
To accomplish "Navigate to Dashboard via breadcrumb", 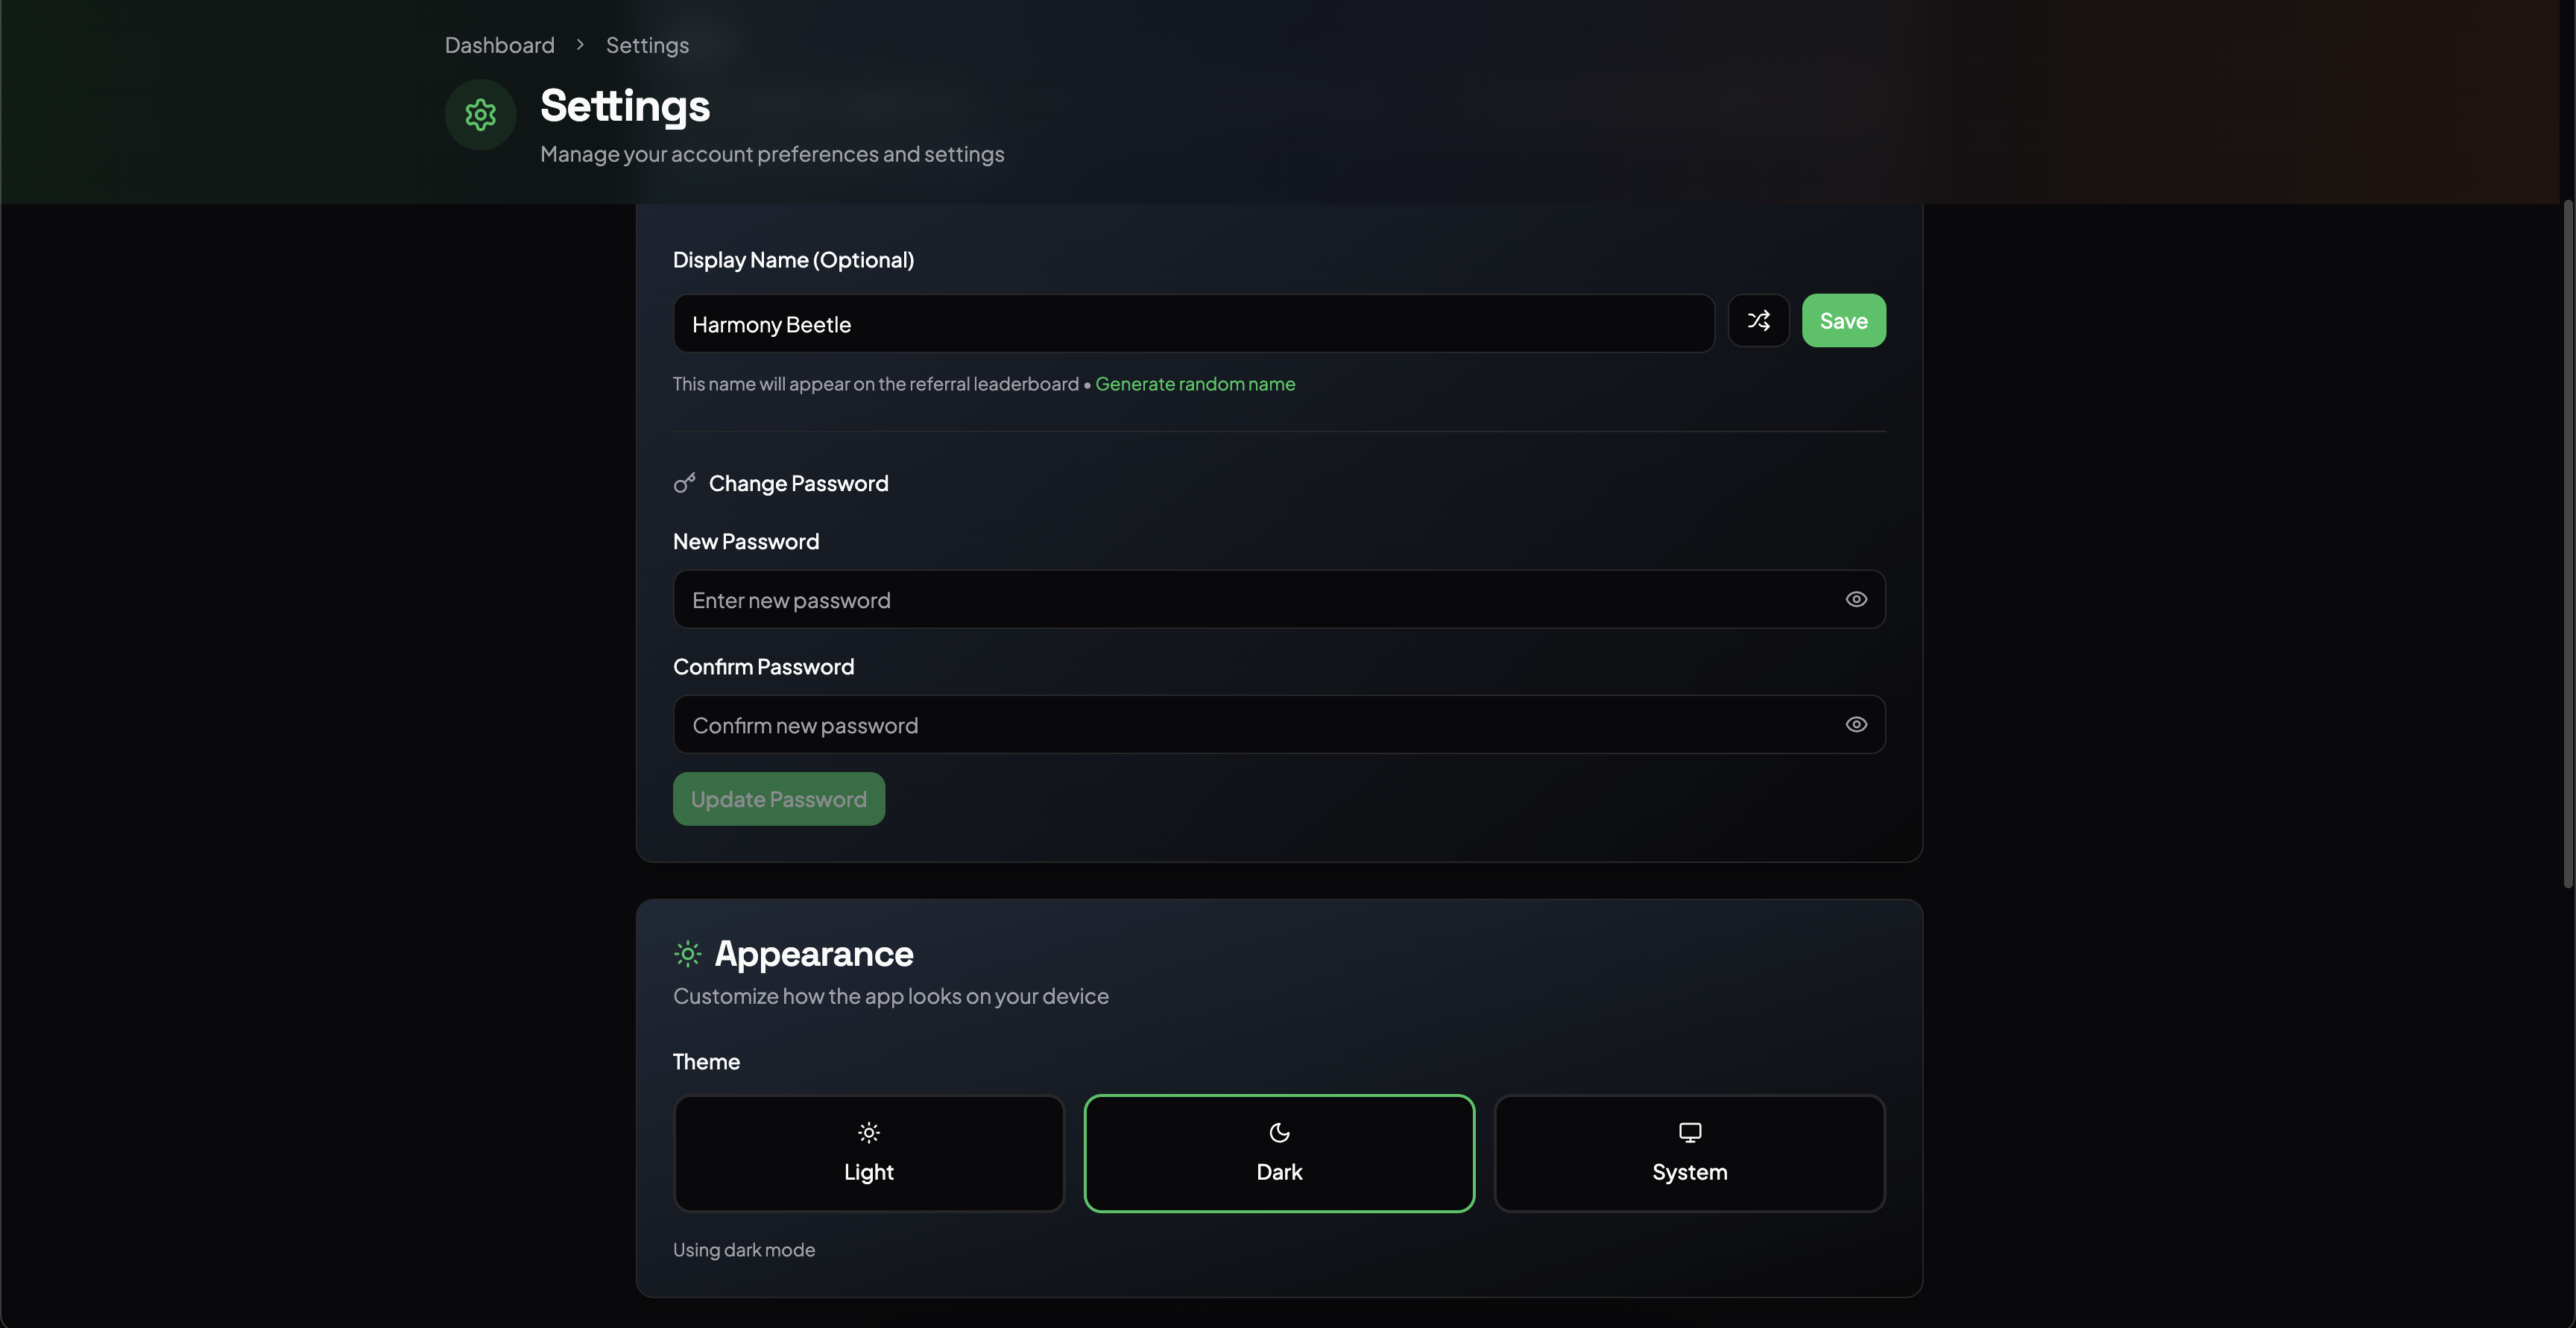I will [499, 44].
